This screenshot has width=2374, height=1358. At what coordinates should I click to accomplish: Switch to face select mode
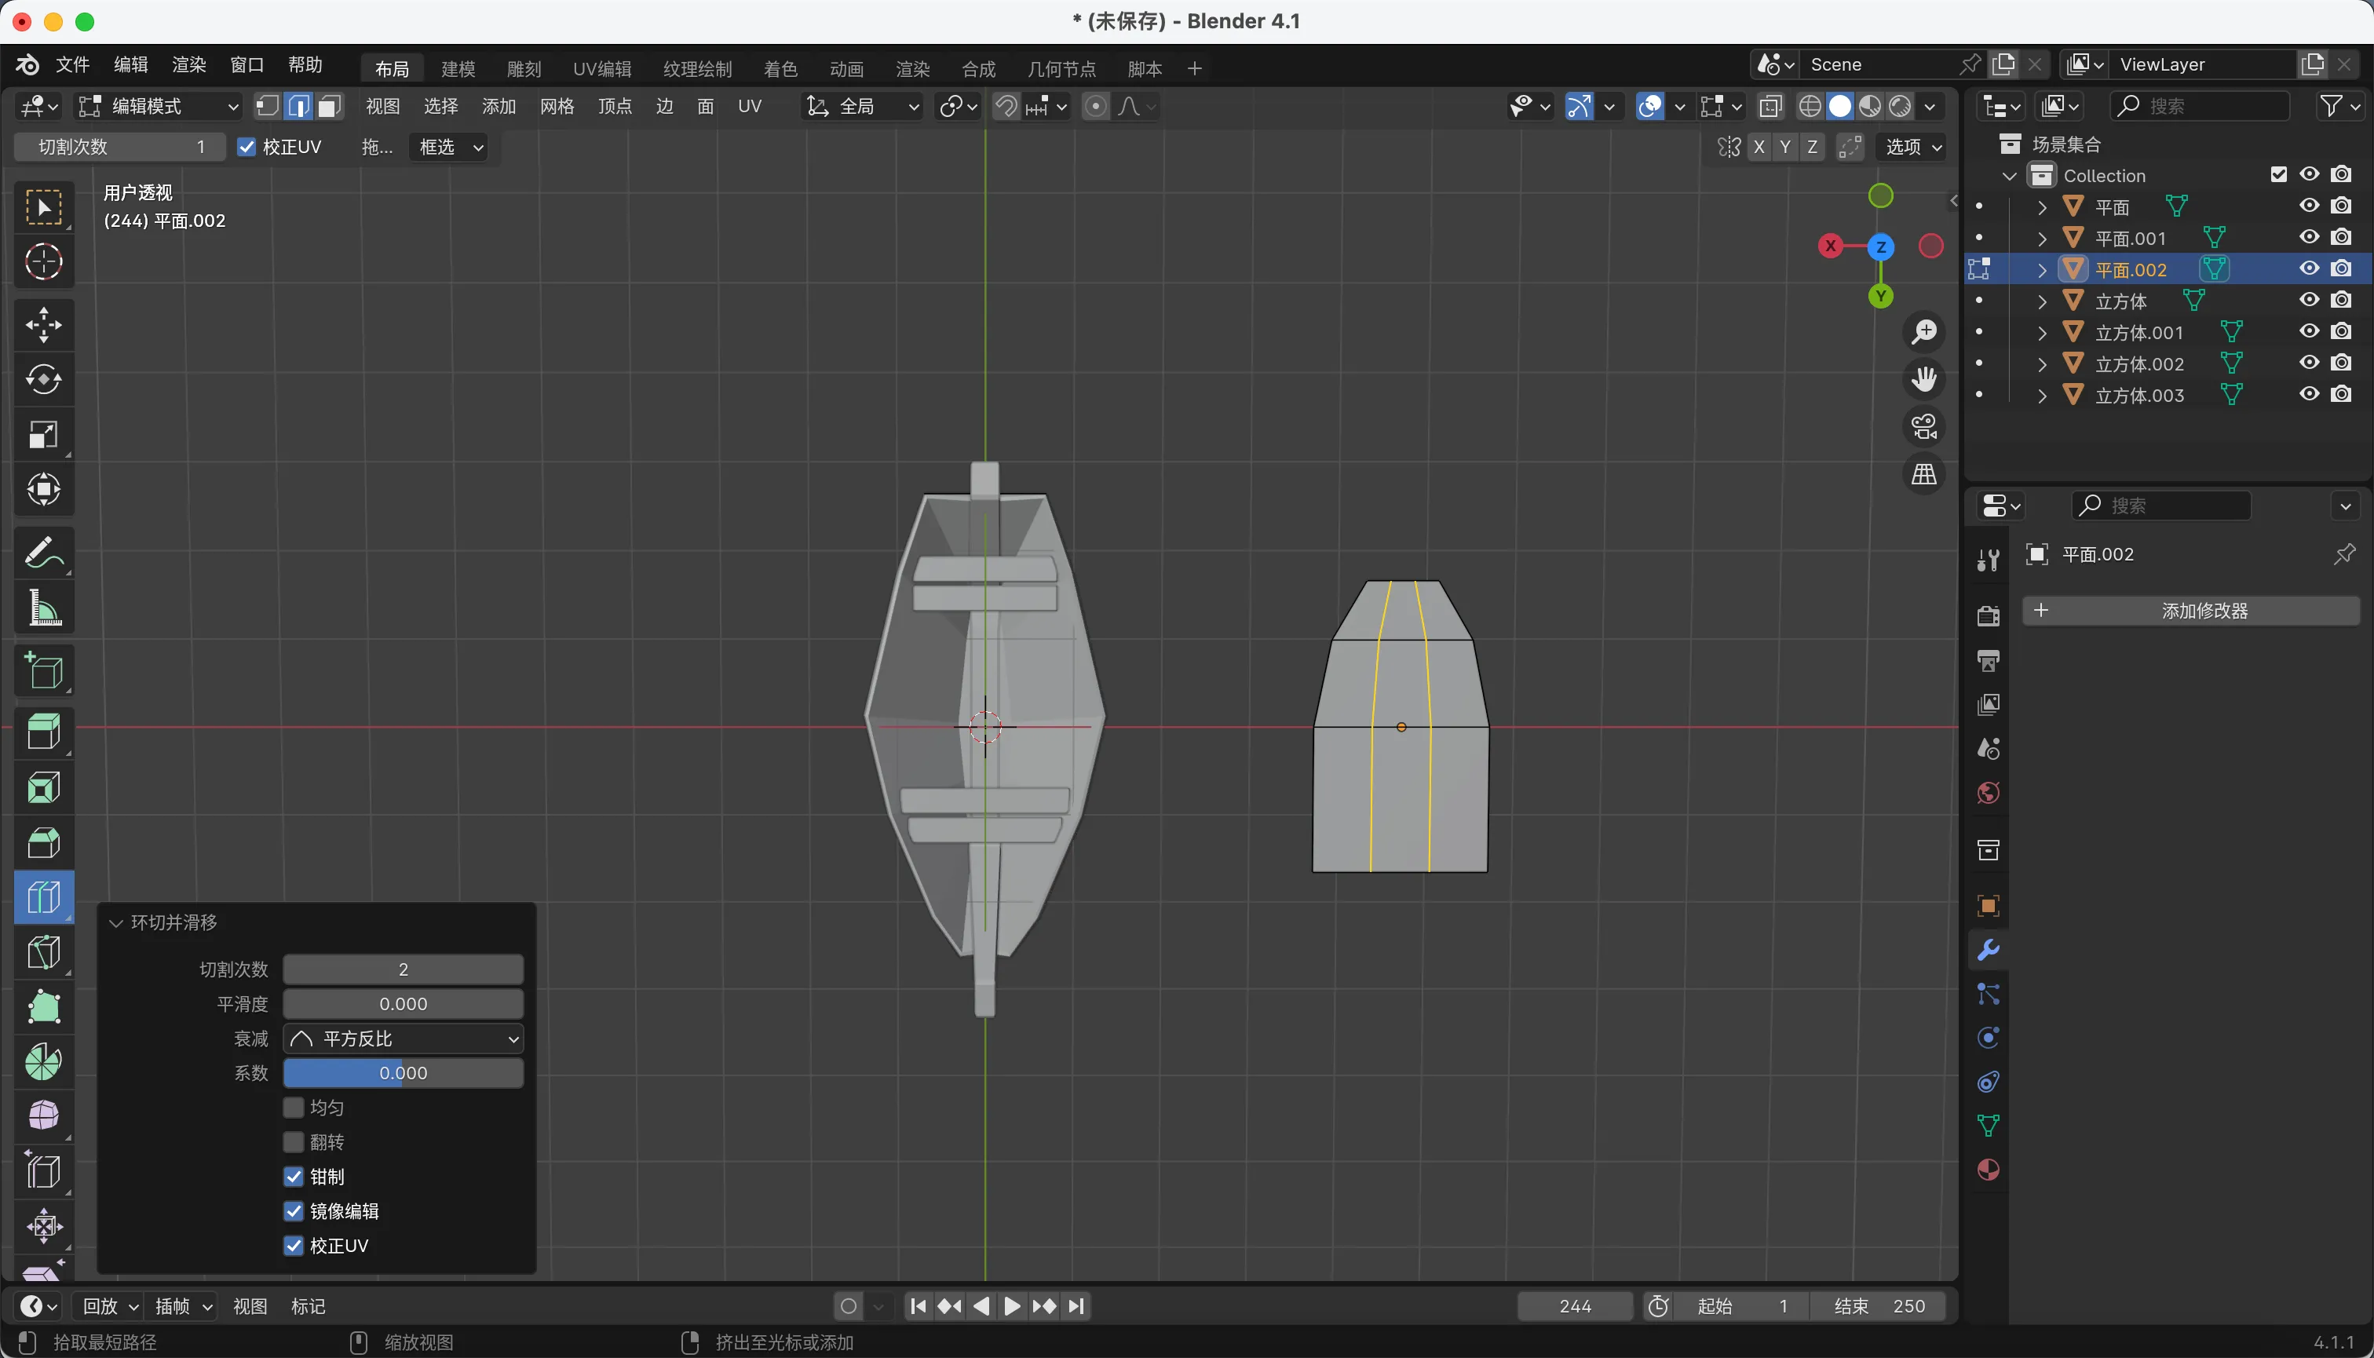point(329,106)
